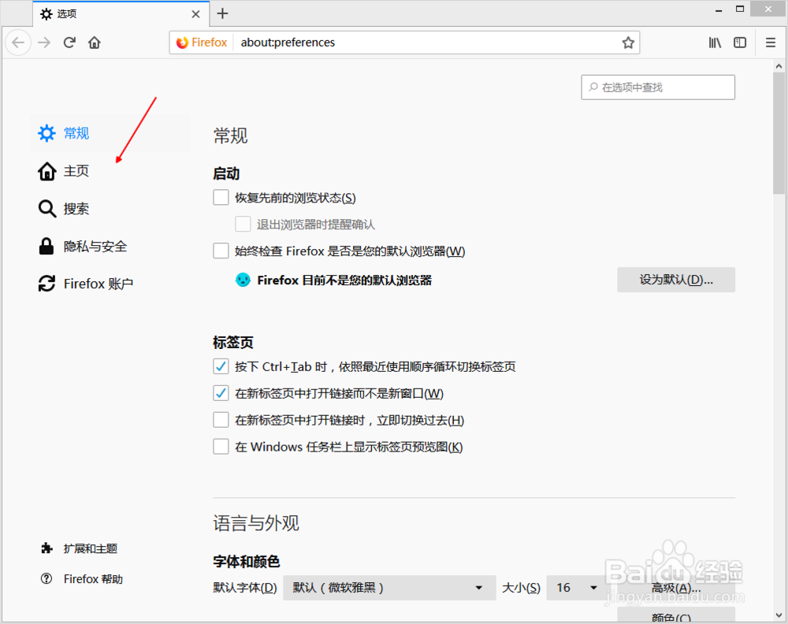Open the 默认字体 dropdown
The image size is (788, 624).
click(389, 588)
